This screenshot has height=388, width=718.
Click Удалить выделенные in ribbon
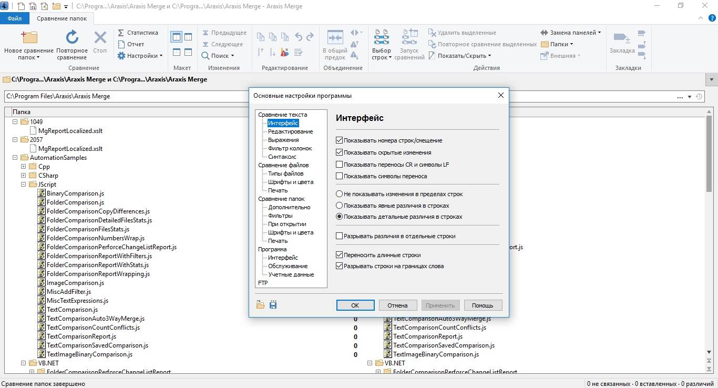[x=462, y=33]
